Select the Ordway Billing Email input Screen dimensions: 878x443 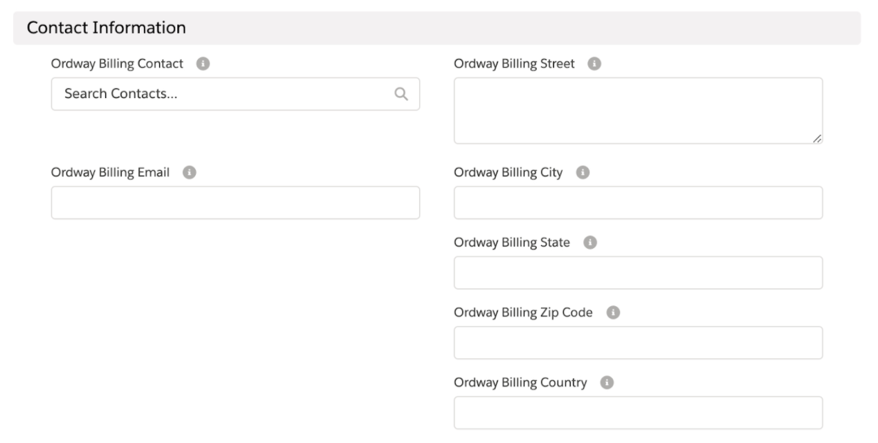pyautogui.click(x=235, y=202)
